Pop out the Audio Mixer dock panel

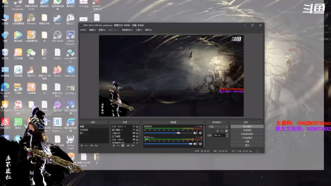click(x=204, y=122)
